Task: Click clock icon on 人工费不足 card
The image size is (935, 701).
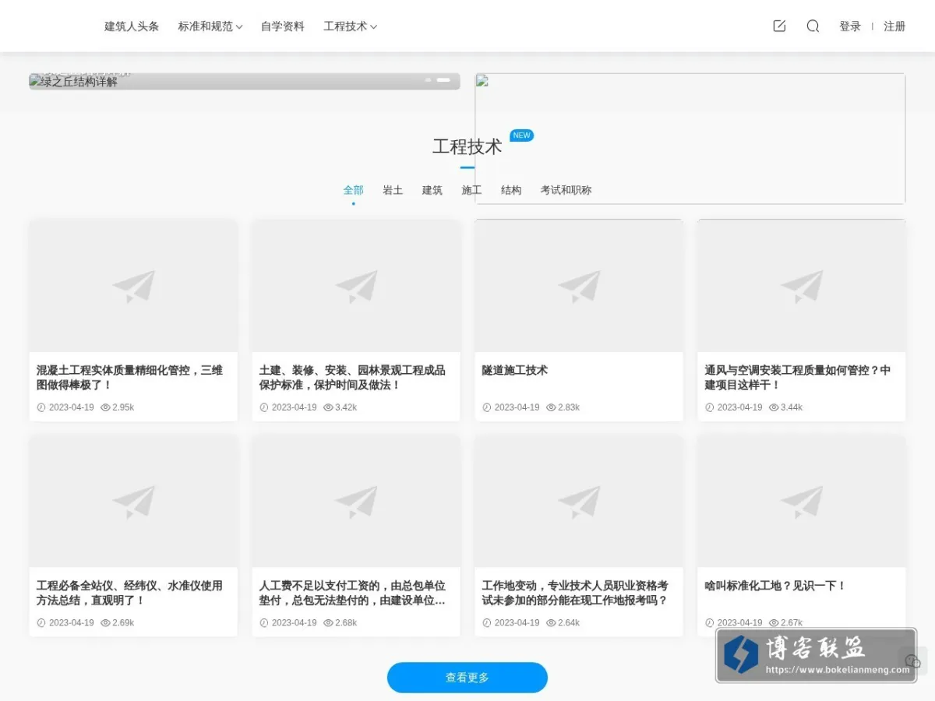Action: click(x=264, y=622)
